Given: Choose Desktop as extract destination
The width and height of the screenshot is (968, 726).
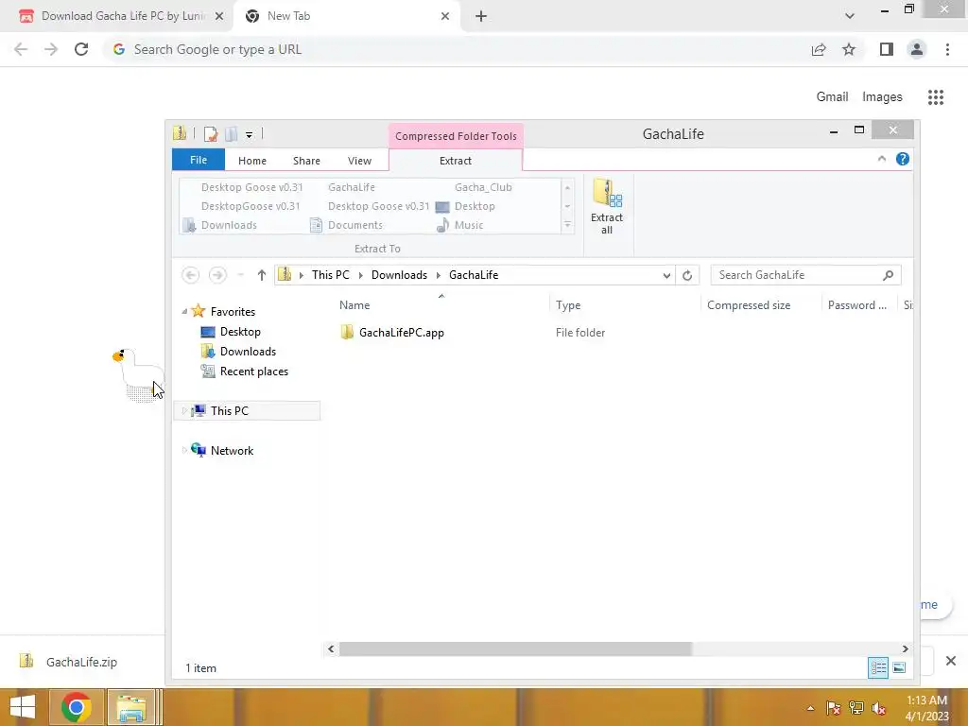Looking at the screenshot, I should (465, 206).
